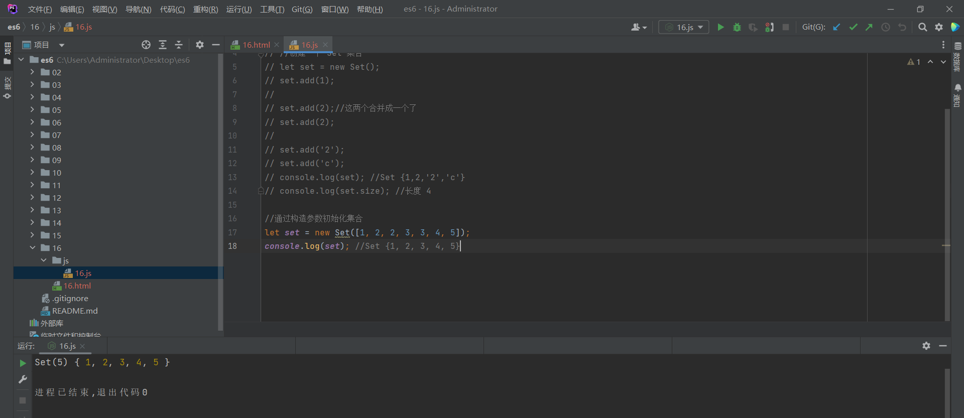Toggle the Project tool window sidebar button
The height and width of the screenshot is (418, 964).
[x=7, y=53]
